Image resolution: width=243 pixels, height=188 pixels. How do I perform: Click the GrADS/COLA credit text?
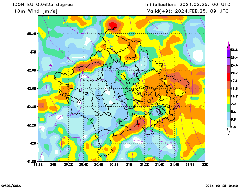11,186
